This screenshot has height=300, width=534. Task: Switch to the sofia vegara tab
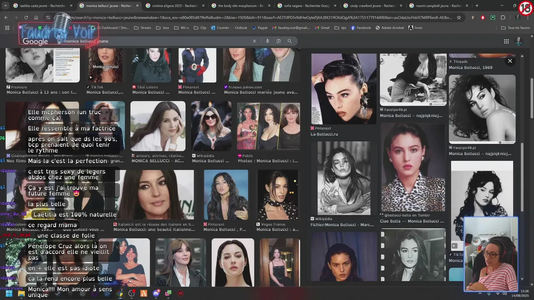point(307,6)
